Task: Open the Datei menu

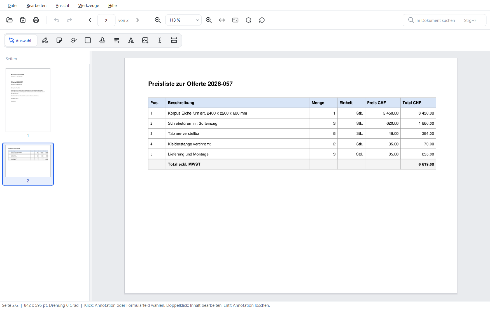Action: point(13,6)
